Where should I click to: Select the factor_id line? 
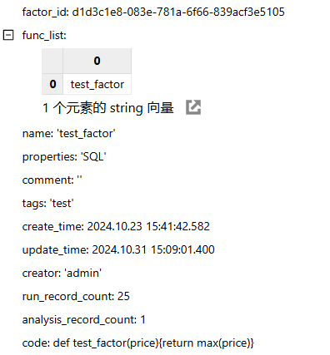153,12
